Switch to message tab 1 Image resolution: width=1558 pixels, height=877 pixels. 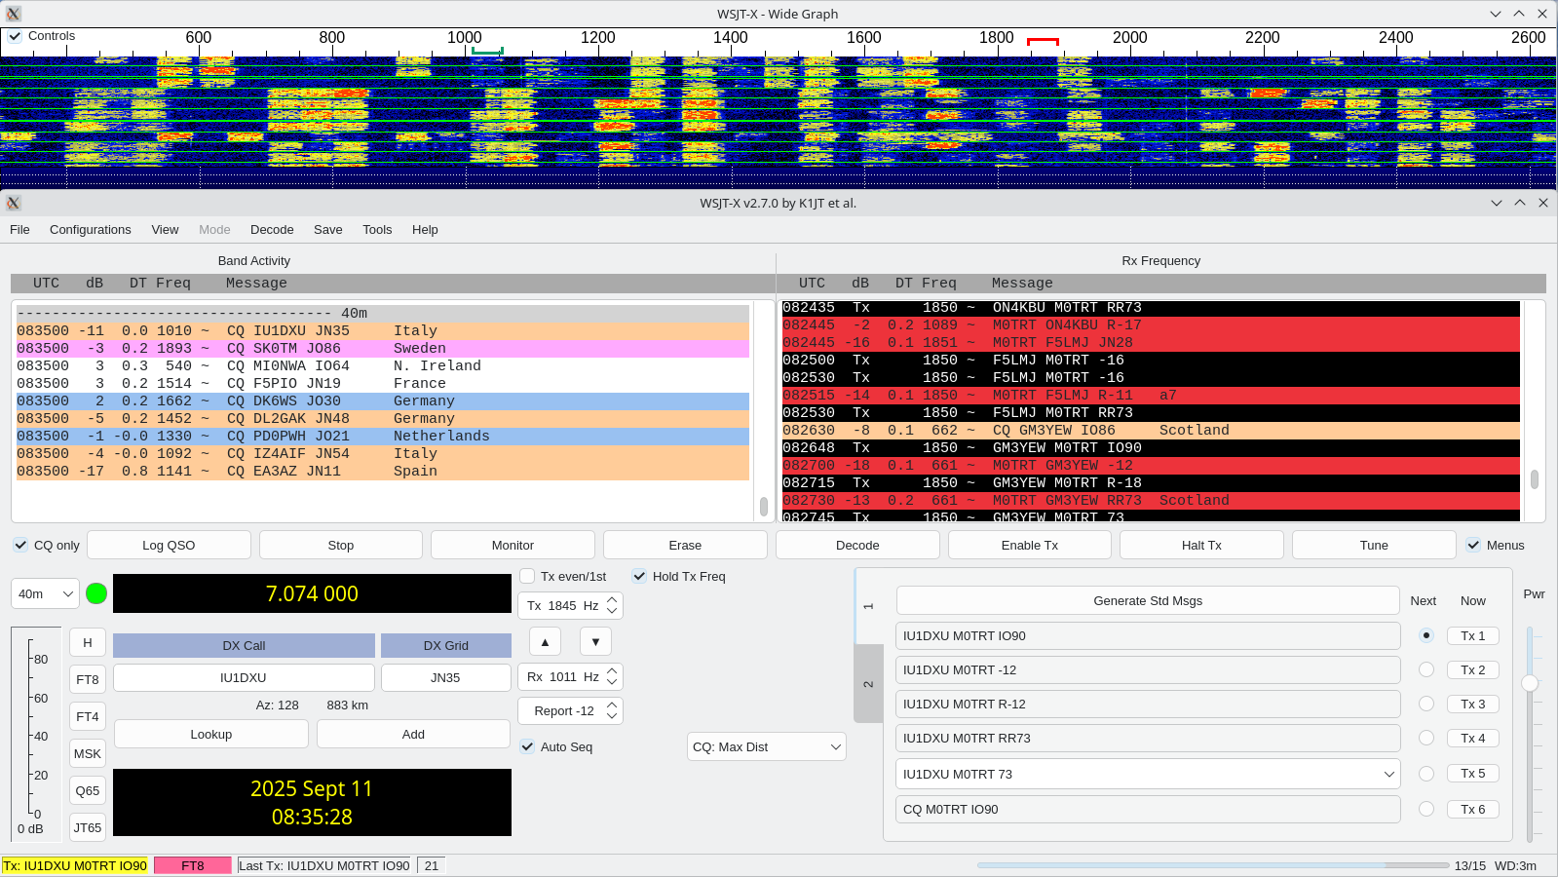tap(868, 607)
